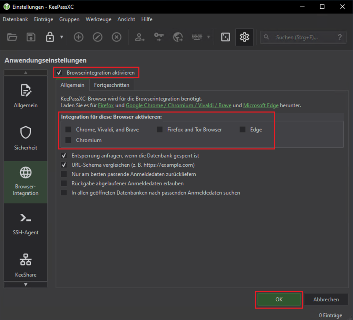Viewport: 353px width, 320px height.
Task: Click the copy username icon
Action: coord(140,37)
